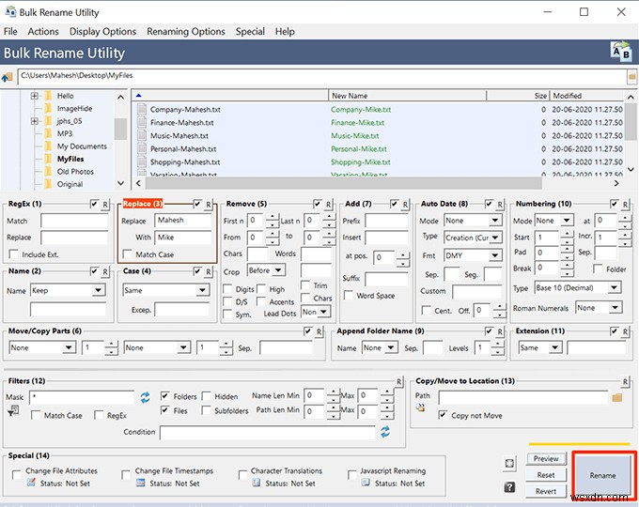Toggle the Copy not Move checkbox
639x507 pixels.
pos(444,415)
